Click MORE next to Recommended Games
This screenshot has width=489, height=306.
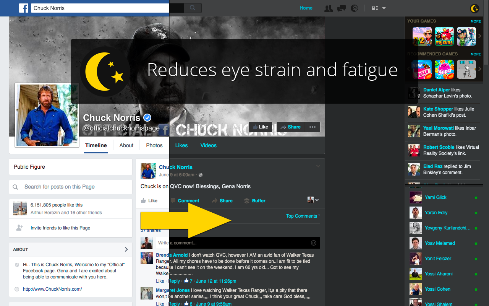point(476,54)
